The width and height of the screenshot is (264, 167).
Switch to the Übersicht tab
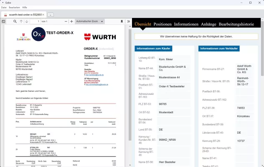[x=143, y=24]
